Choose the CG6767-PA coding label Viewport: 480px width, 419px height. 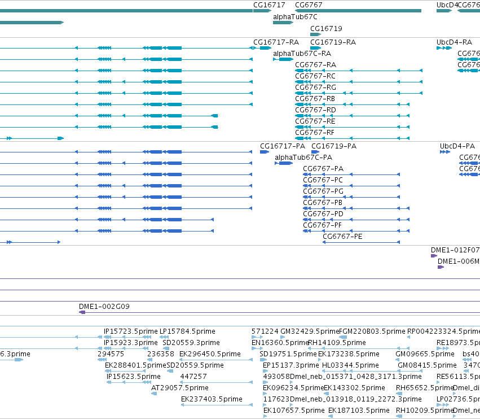click(323, 169)
